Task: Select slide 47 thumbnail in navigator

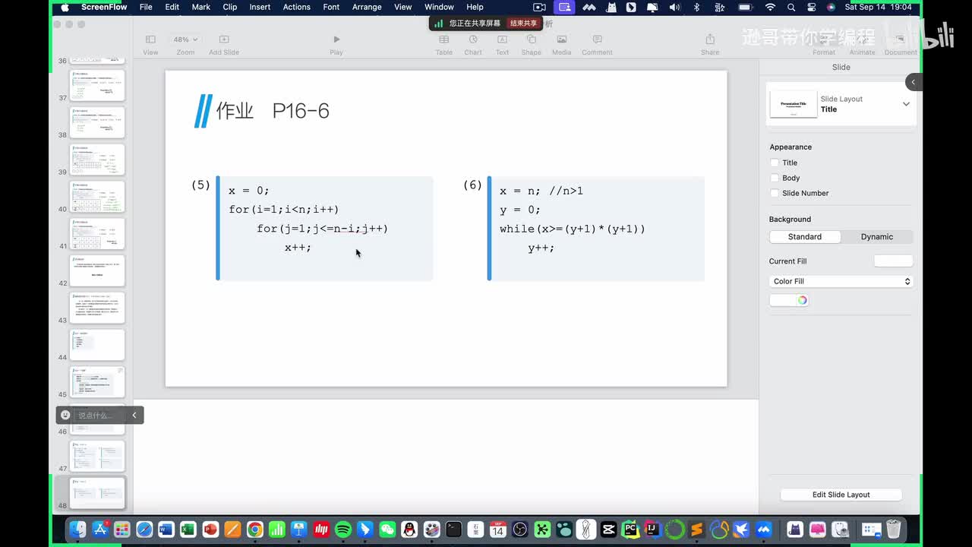Action: click(97, 456)
